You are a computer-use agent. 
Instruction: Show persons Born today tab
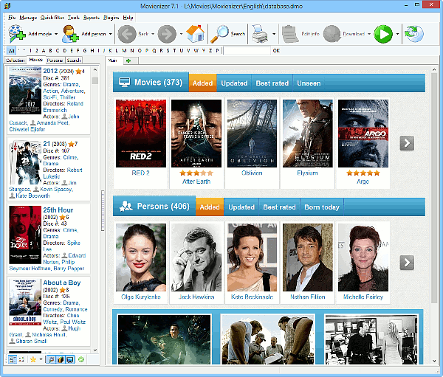tap(322, 207)
